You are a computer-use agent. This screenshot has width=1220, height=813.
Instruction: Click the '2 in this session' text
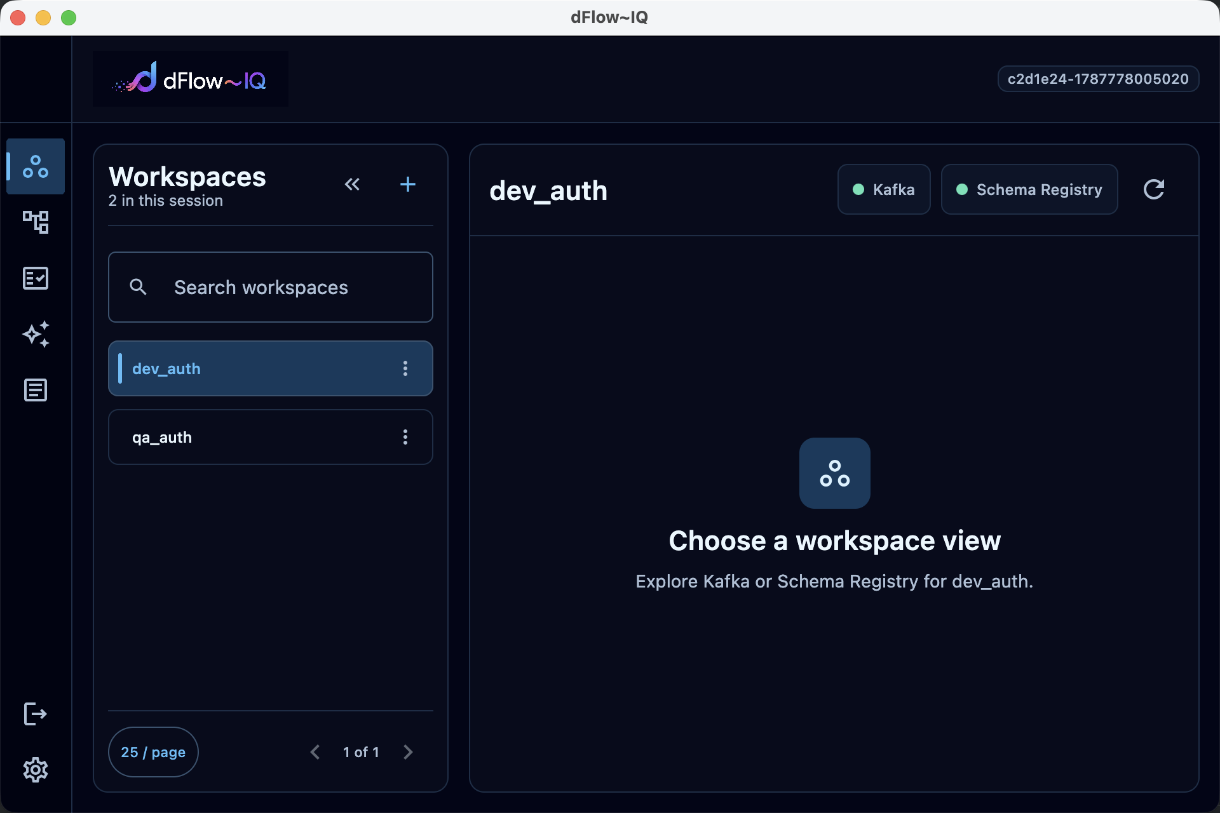click(166, 201)
